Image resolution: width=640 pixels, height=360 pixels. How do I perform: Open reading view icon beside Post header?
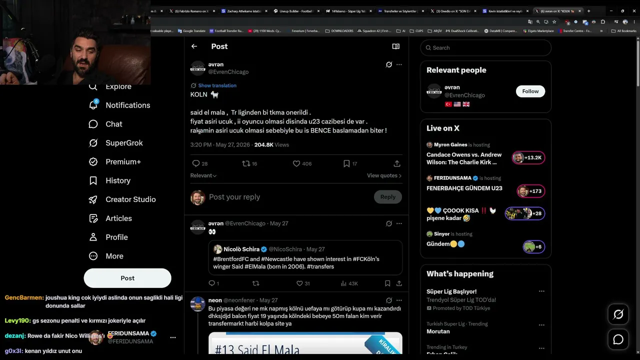[396, 46]
